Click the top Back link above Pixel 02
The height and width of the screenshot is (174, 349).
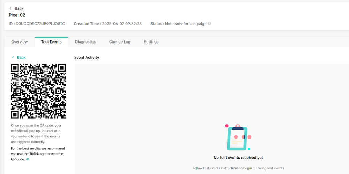click(16, 8)
